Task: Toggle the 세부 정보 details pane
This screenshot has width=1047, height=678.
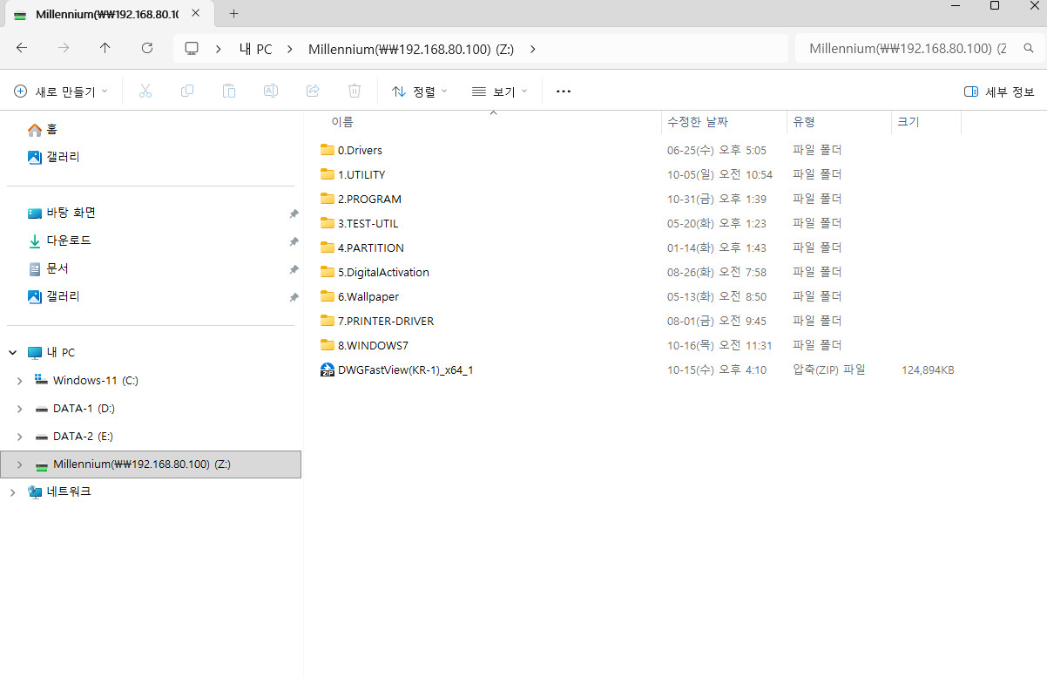Action: [x=999, y=92]
